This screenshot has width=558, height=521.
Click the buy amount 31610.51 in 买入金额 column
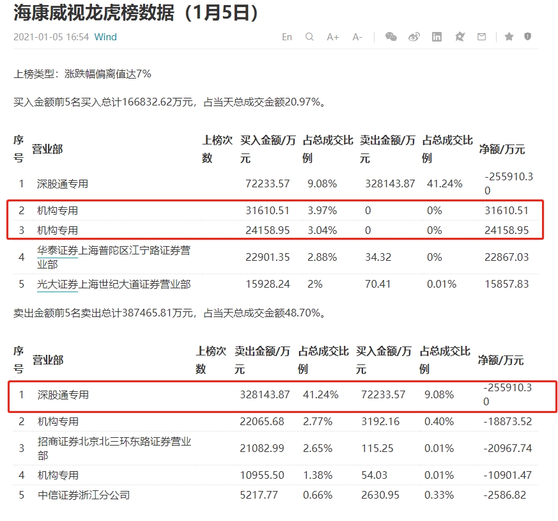pyautogui.click(x=267, y=211)
